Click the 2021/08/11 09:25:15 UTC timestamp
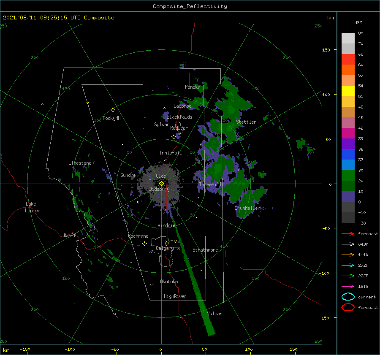This screenshot has width=380, height=355. click(58, 18)
